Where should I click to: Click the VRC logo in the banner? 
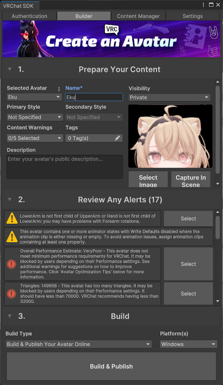click(x=111, y=30)
